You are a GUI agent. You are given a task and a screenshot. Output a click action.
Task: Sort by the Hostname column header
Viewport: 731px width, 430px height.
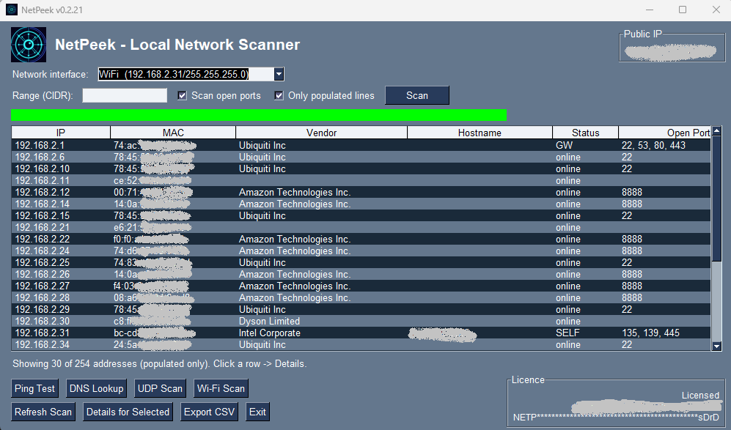(x=480, y=133)
